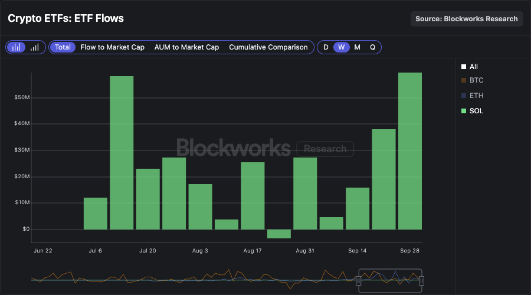Open the Flow to Market Cap tab
This screenshot has width=531, height=295.
112,47
